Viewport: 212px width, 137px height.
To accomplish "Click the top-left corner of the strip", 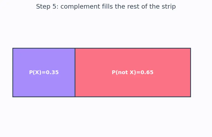I will point(13,48).
